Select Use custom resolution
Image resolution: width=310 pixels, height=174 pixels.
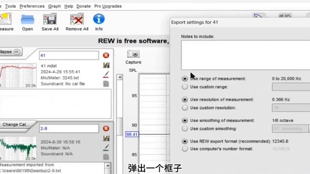tap(185, 108)
